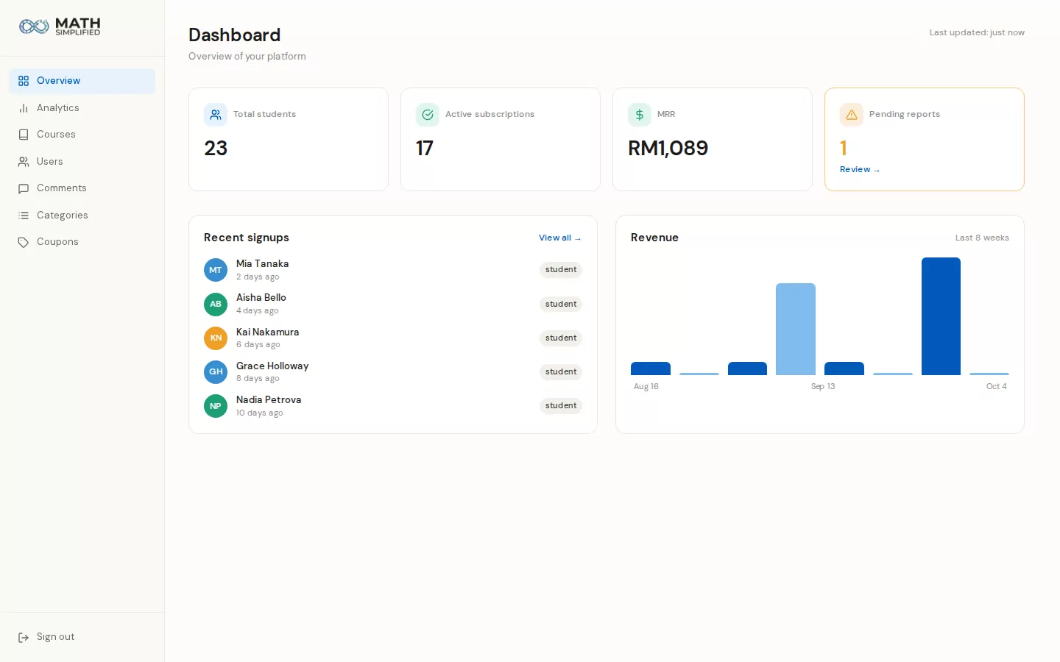
Task: Click the MT avatar for Mia Tanaka
Action: click(216, 270)
